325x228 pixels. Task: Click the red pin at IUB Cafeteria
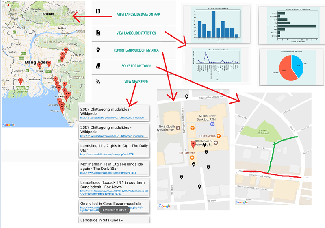pos(193,145)
